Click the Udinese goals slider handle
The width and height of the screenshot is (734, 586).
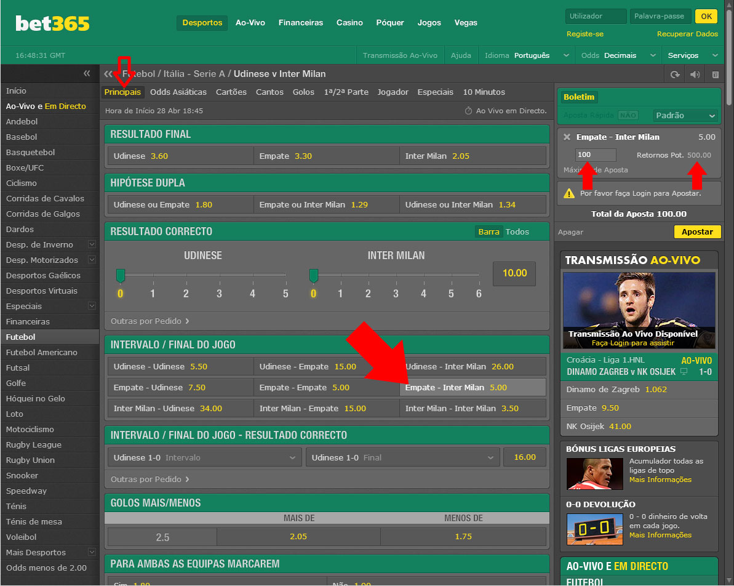121,275
